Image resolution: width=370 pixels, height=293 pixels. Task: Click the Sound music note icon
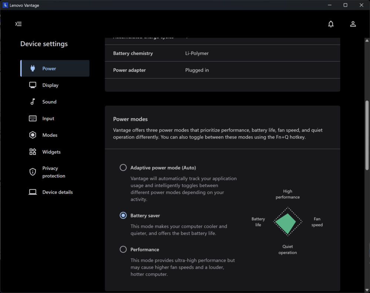(x=33, y=102)
